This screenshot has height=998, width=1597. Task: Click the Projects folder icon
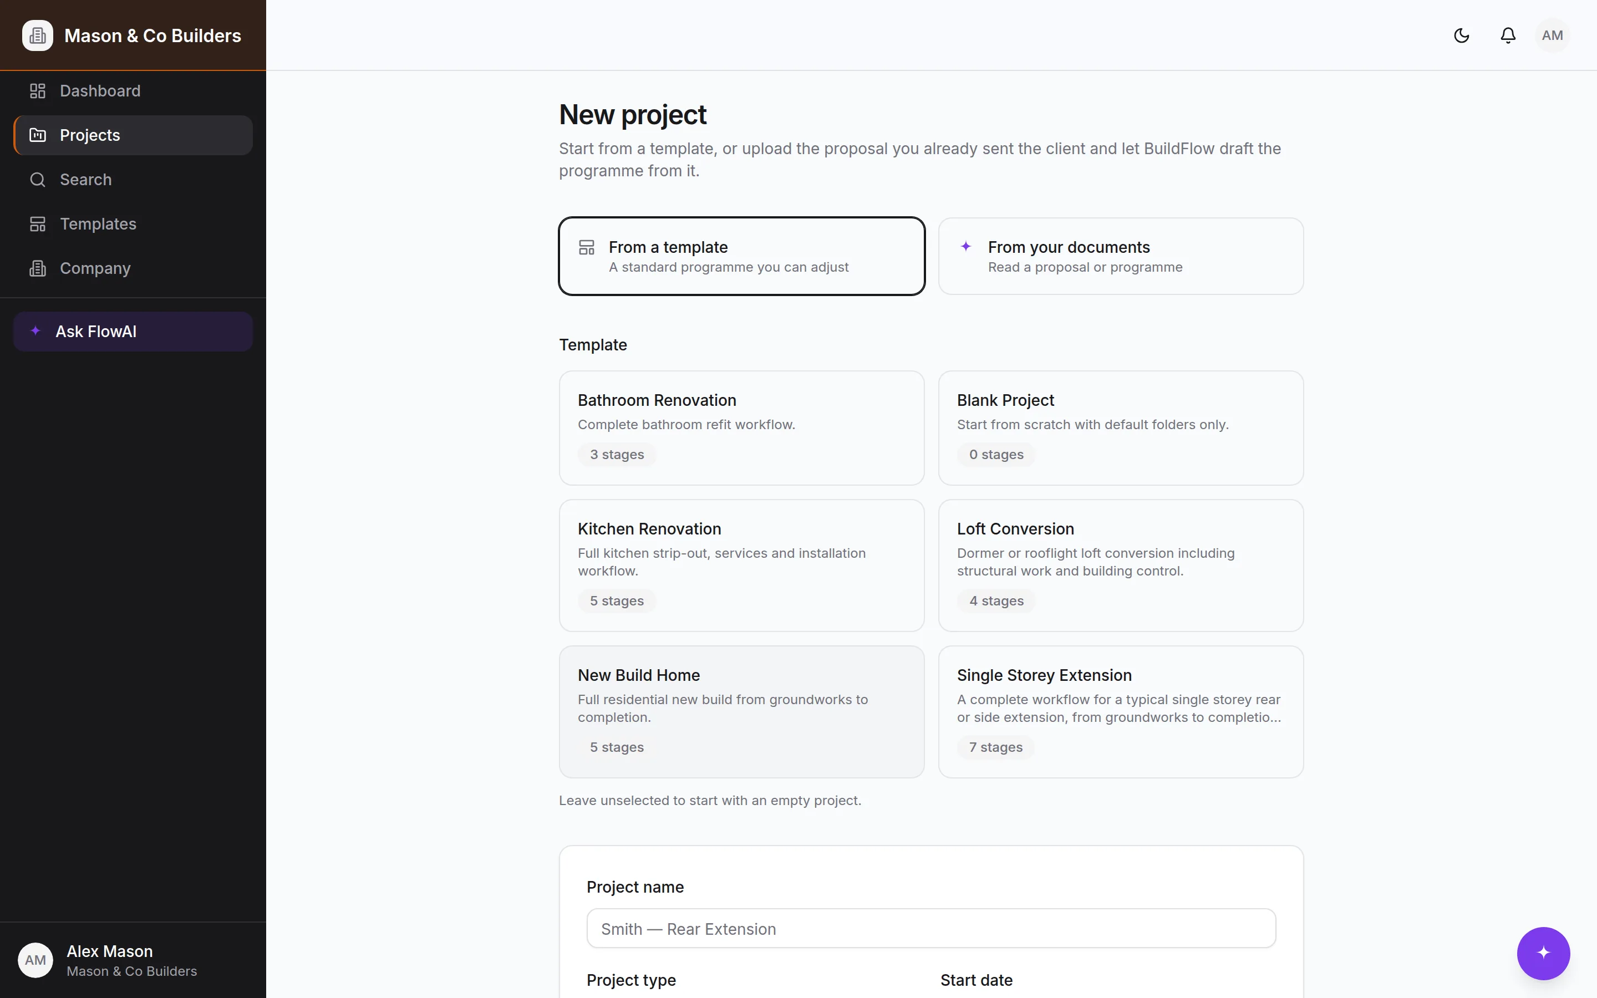38,135
